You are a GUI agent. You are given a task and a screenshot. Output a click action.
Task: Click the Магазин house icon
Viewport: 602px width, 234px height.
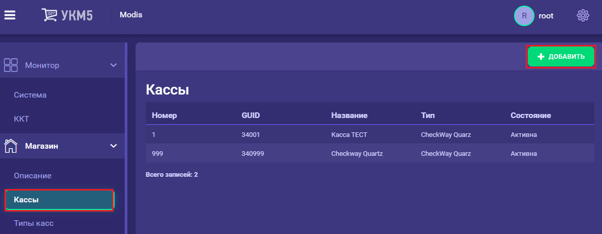point(11,146)
